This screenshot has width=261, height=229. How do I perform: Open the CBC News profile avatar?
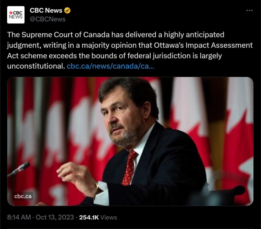(x=16, y=15)
